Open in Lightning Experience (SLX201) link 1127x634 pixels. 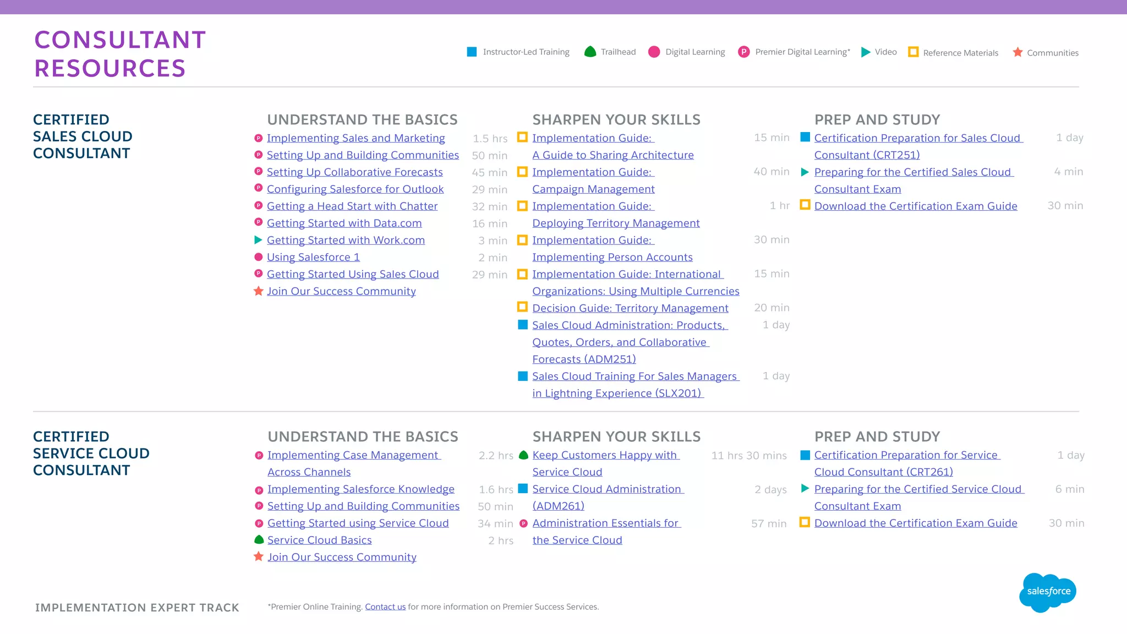(x=617, y=393)
